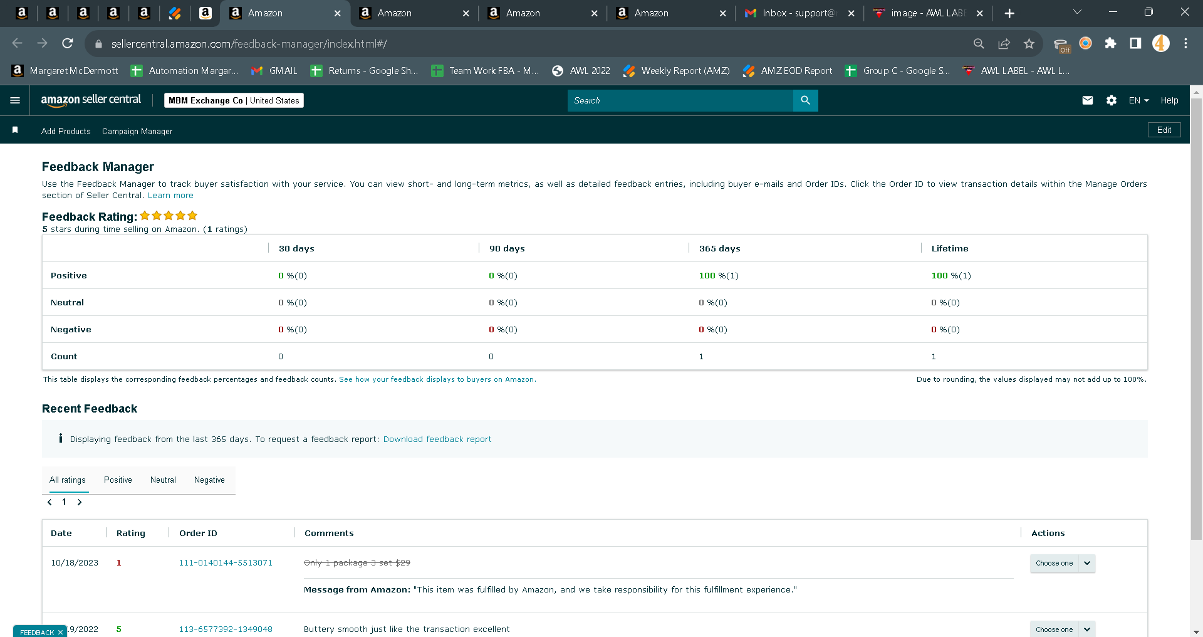1203x637 pixels.
Task: Open order ID 113-6577392-1349048
Action: coord(226,629)
